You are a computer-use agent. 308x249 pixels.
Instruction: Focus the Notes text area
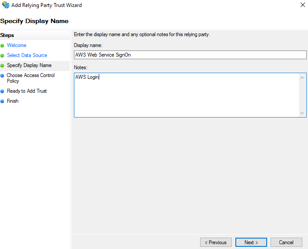pos(187,95)
